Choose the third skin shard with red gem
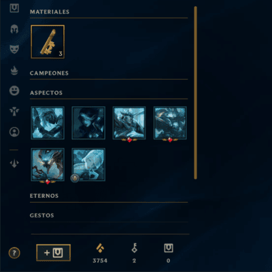This screenshot has height=272, width=272. pos(129,123)
